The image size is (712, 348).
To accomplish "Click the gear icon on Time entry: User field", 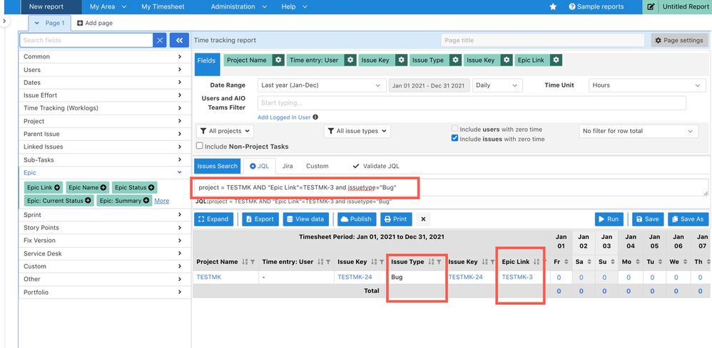I will tap(349, 60).
